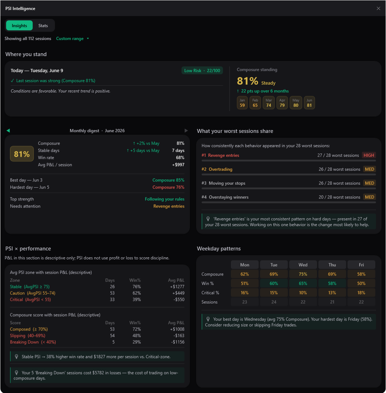Click the Wed column header in Weekday patterns
The width and height of the screenshot is (386, 393).
tap(303, 265)
